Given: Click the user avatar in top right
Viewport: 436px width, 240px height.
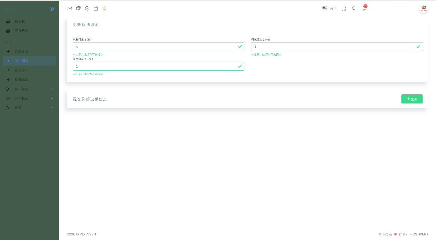Looking at the screenshot, I should click(424, 8).
